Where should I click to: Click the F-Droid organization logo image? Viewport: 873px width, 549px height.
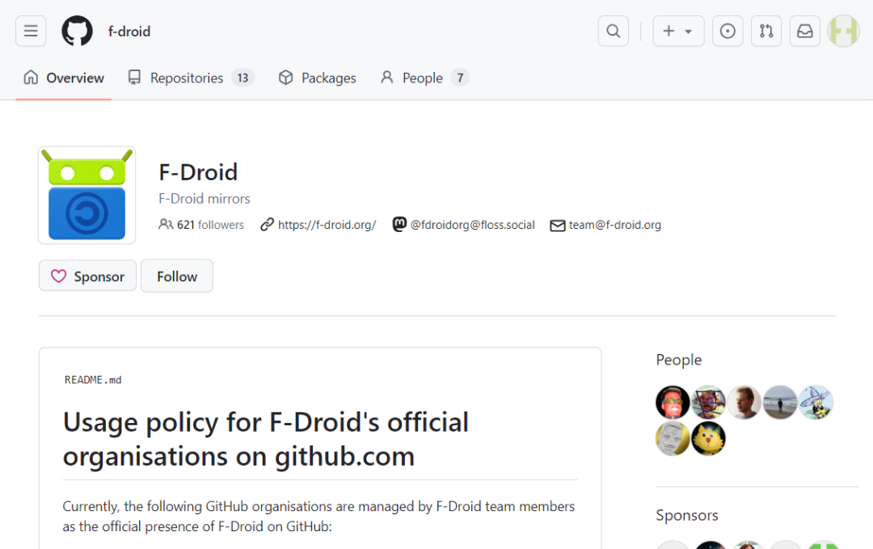pyautogui.click(x=86, y=196)
